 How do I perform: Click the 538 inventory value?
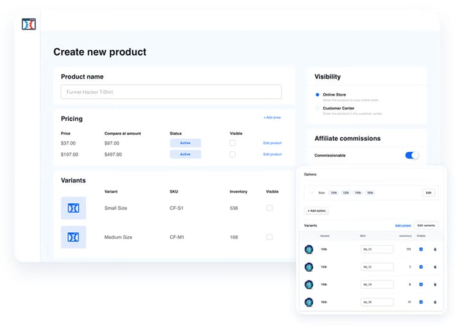234,208
